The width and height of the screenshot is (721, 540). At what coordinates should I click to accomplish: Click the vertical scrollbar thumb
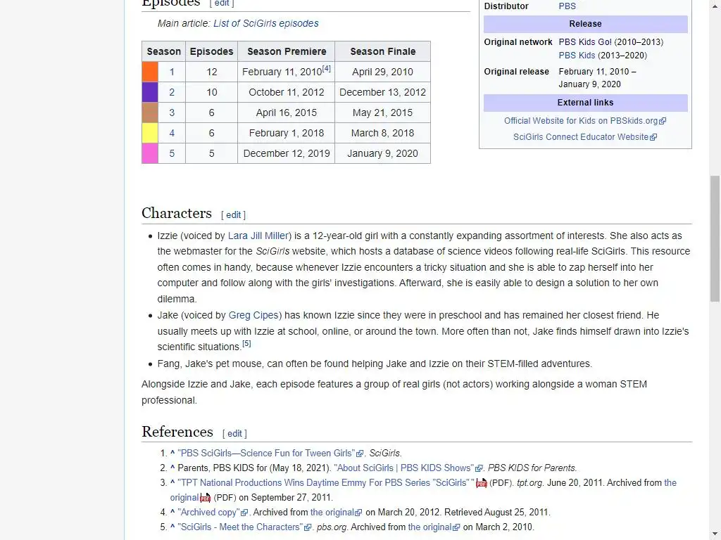tap(715, 239)
